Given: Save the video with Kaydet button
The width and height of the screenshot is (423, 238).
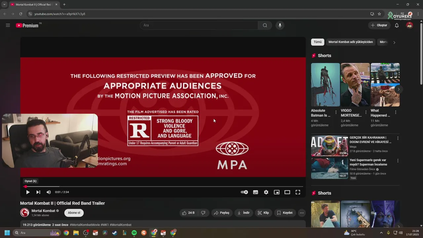Looking at the screenshot, I should [x=285, y=213].
